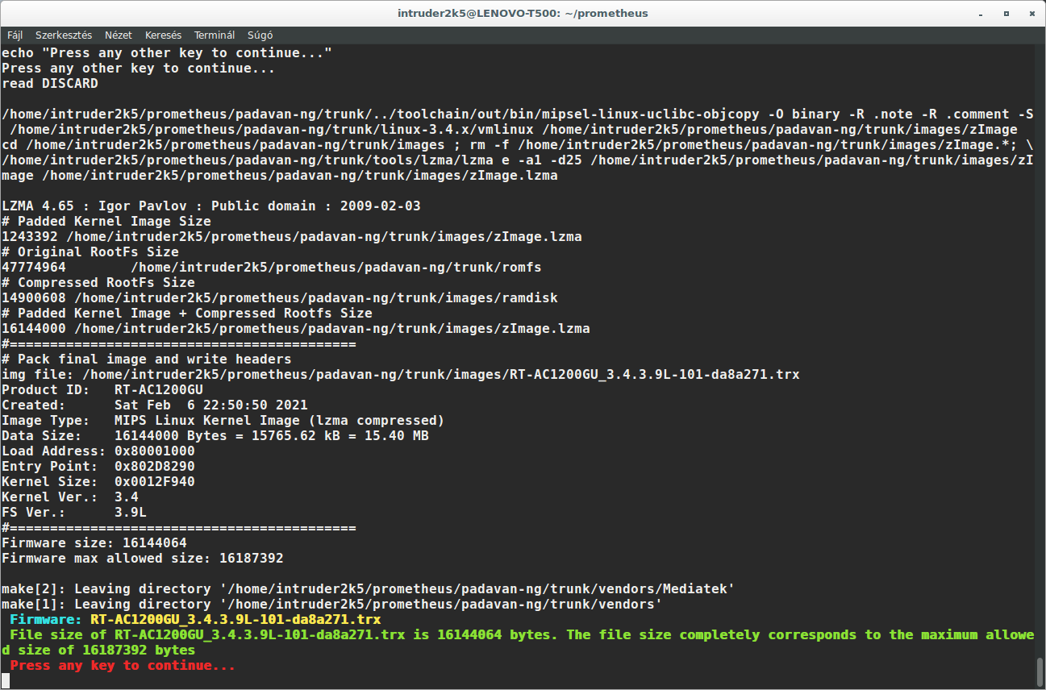This screenshot has width=1046, height=690.
Task: Click the '# Padded Kernel Image Size' comment line
Action: coord(106,222)
